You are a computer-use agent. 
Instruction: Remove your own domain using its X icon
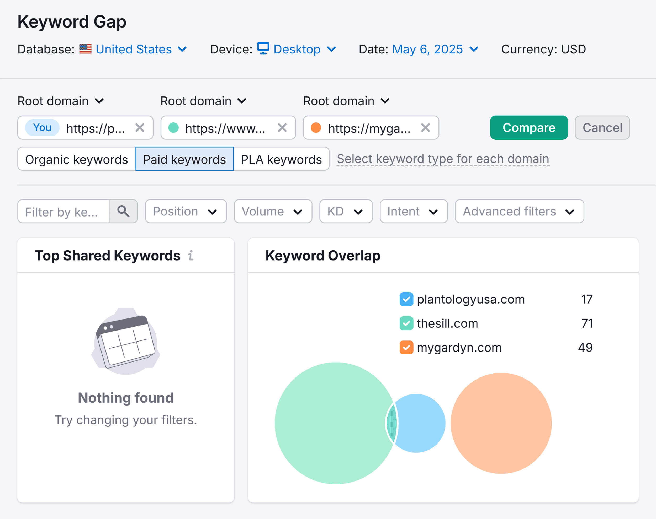(140, 128)
